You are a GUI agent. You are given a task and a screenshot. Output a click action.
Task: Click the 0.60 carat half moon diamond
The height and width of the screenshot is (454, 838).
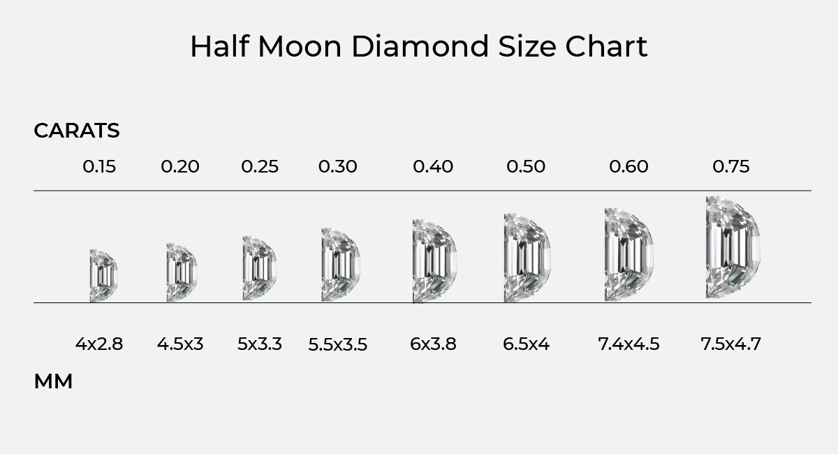(x=628, y=254)
